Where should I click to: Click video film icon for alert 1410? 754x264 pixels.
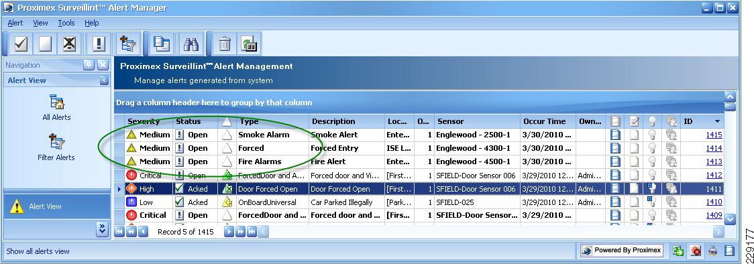point(615,202)
